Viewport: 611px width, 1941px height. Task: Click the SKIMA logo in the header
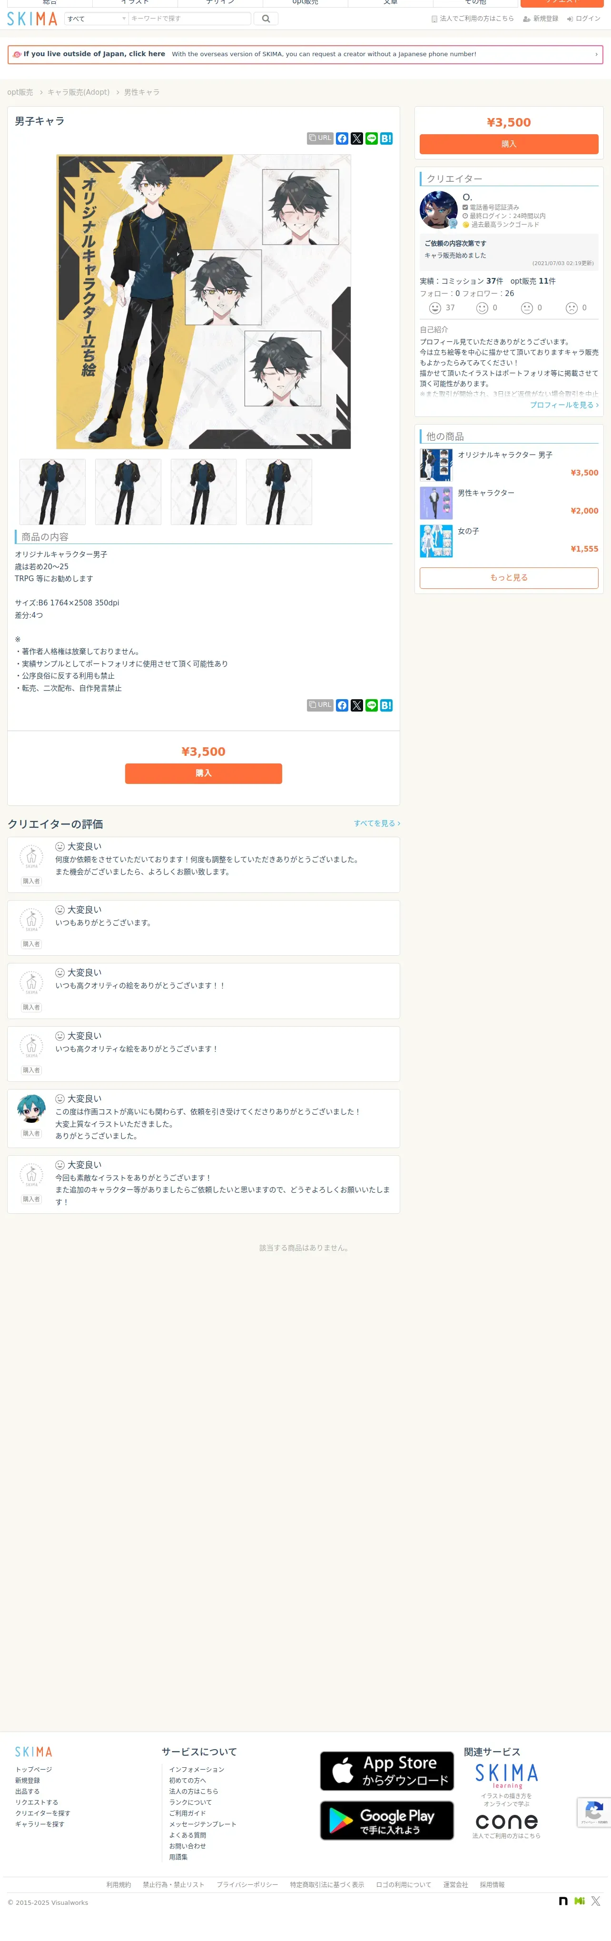click(x=32, y=19)
